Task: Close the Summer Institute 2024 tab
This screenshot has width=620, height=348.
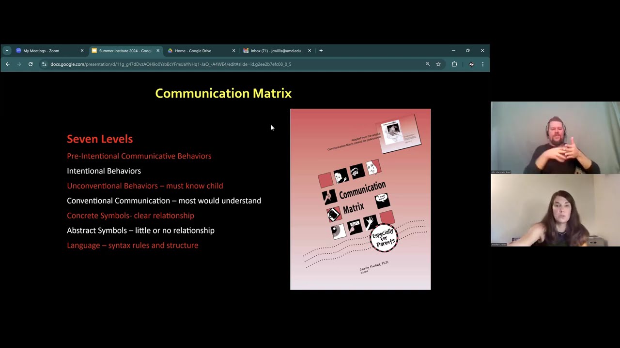Action: (x=158, y=50)
